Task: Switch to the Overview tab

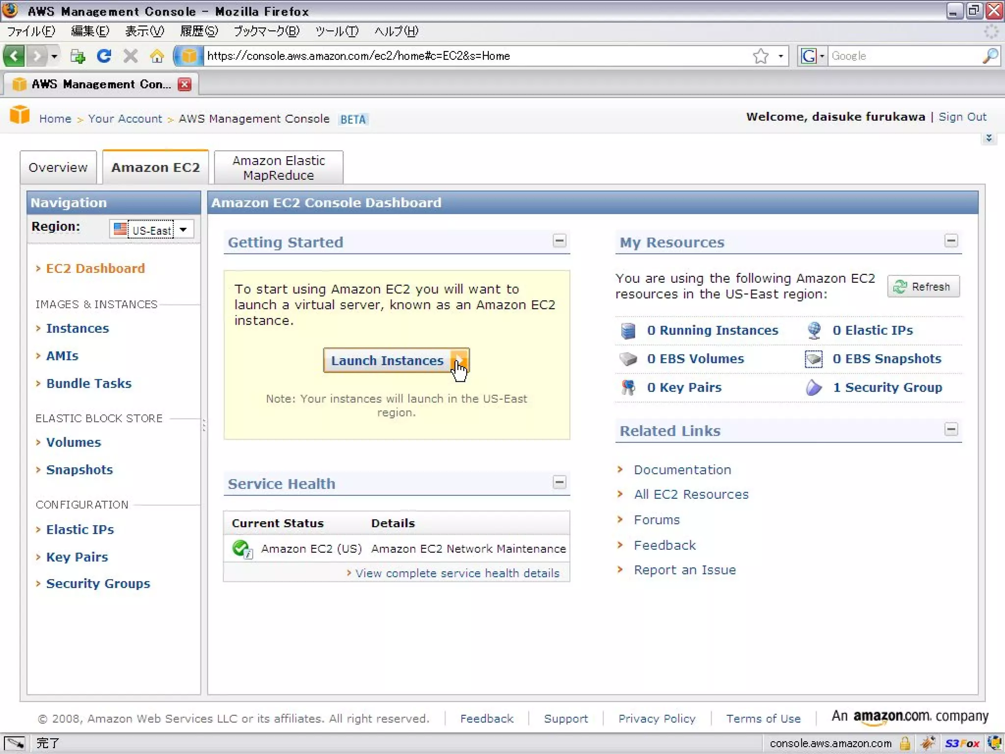Action: (x=58, y=167)
